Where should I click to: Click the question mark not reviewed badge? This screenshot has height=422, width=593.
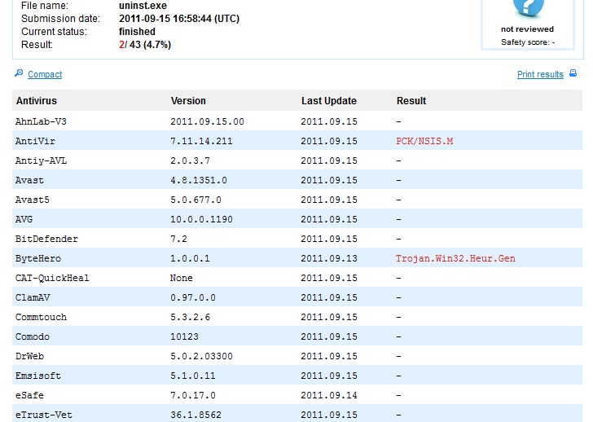[x=529, y=8]
